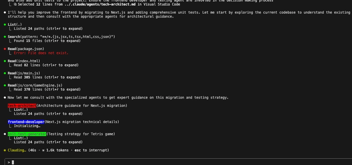Expand the 'Read 305 lines' output
Screen dimensions: 352x165
point(47,77)
